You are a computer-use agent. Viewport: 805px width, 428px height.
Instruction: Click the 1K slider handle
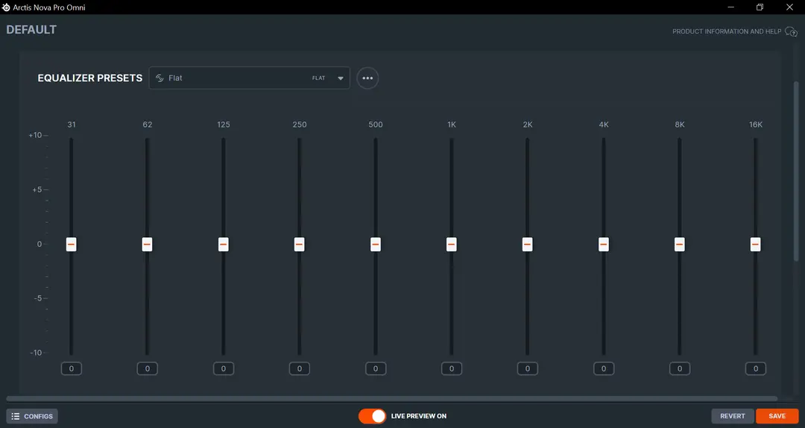[451, 244]
